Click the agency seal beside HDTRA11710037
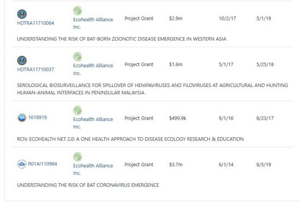 pos(22,60)
